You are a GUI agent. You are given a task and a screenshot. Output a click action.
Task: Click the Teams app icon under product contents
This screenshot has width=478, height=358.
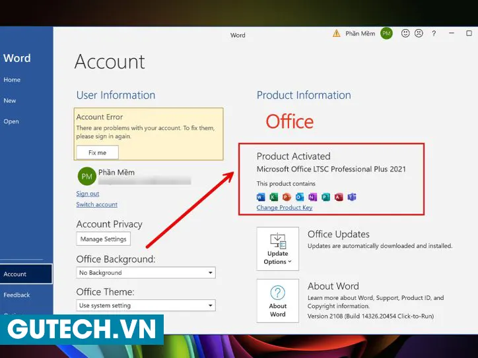[x=352, y=197]
